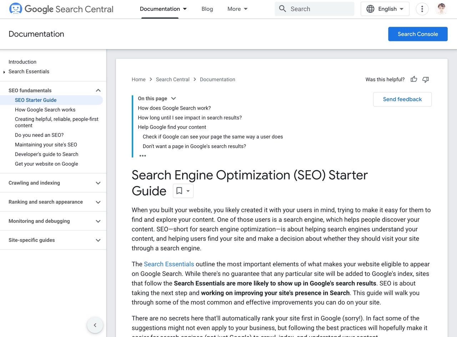This screenshot has width=457, height=337.
Task: Click the Google Search Central logo
Action: tap(61, 9)
